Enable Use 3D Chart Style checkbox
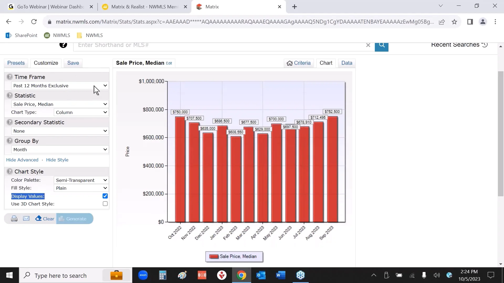Viewport: 504px width, 283px height. [105, 204]
